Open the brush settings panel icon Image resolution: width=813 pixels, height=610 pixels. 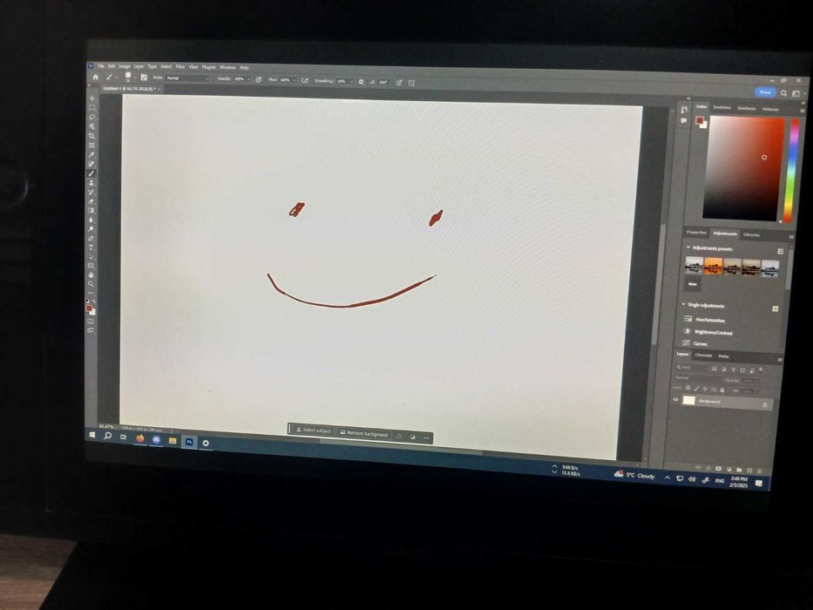click(144, 78)
